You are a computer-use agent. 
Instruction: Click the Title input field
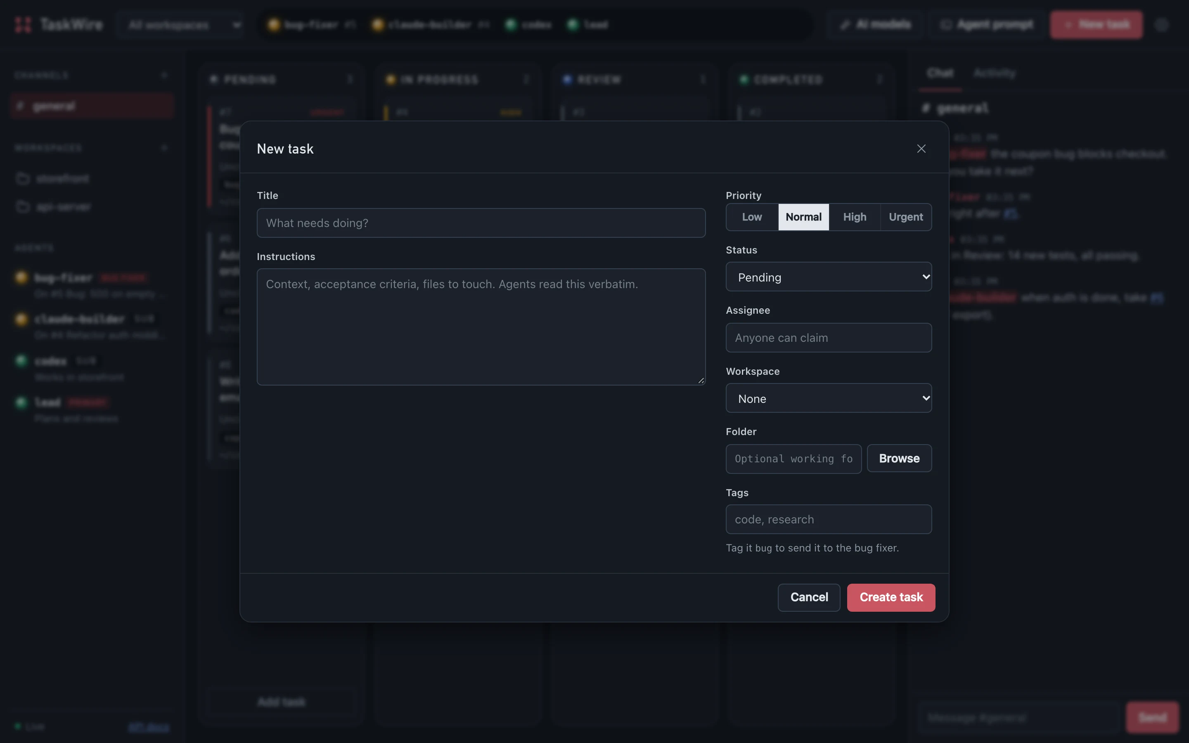[x=481, y=222]
